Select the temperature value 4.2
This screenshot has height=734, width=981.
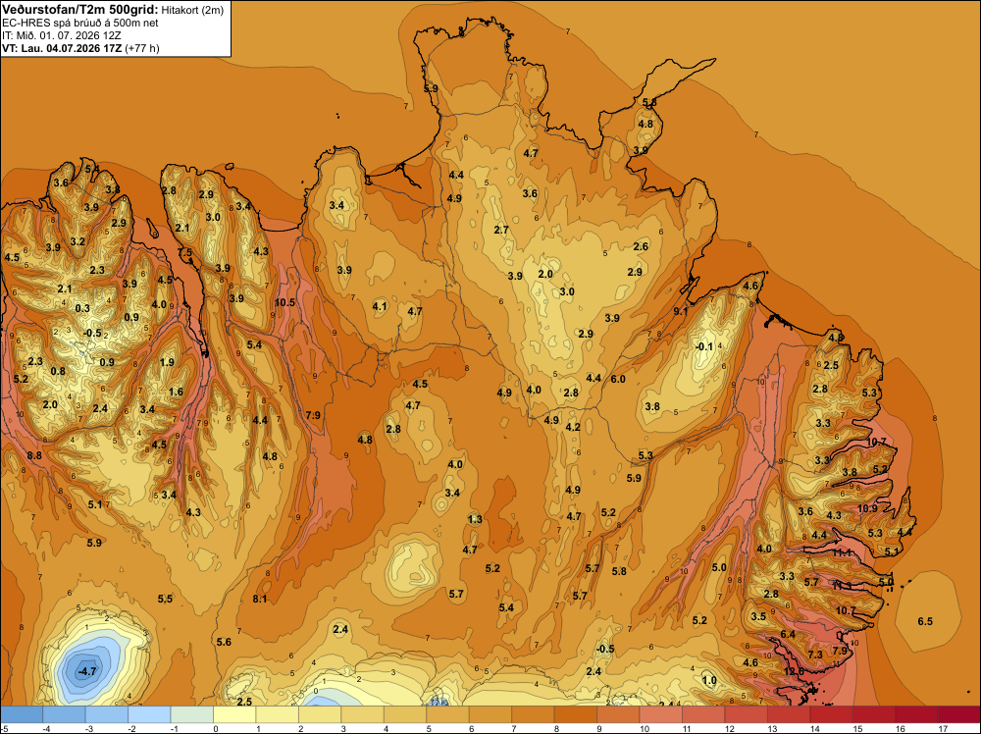tap(573, 428)
